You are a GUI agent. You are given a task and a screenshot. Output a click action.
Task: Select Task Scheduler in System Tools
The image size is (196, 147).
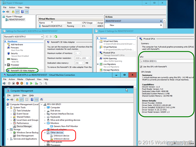tap(23, 111)
